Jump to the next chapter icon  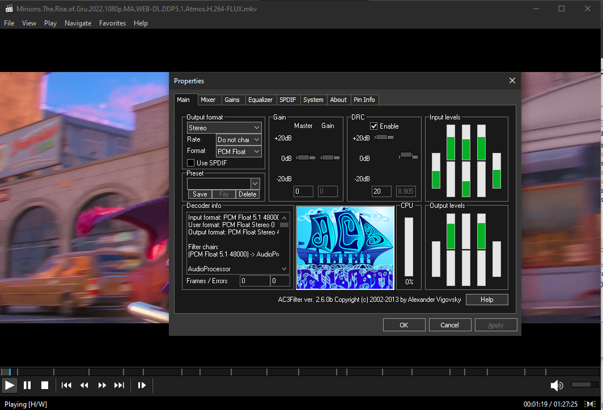pos(120,385)
